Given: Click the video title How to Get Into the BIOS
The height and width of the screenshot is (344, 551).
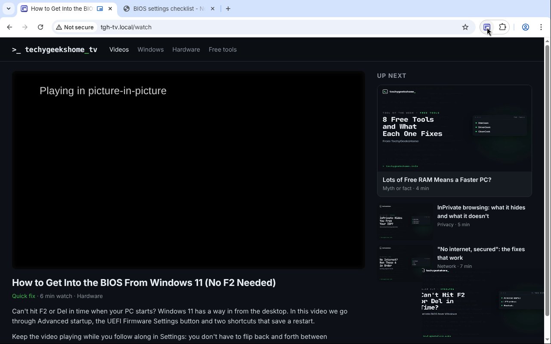Looking at the screenshot, I should coord(144,283).
